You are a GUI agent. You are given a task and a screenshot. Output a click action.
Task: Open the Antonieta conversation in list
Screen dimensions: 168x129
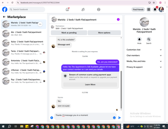pos(24,62)
